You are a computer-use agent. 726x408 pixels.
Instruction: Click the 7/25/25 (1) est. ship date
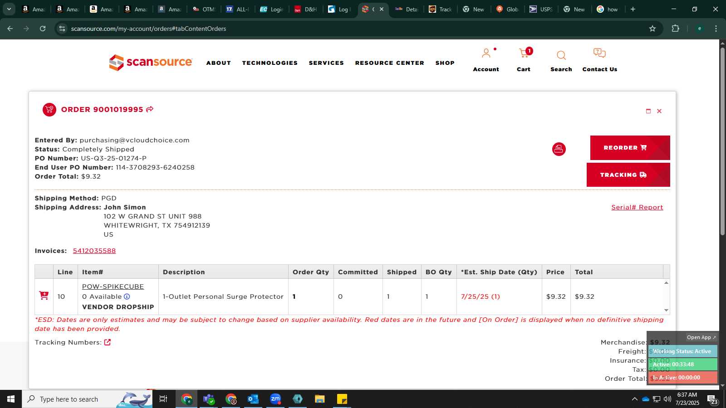481,296
